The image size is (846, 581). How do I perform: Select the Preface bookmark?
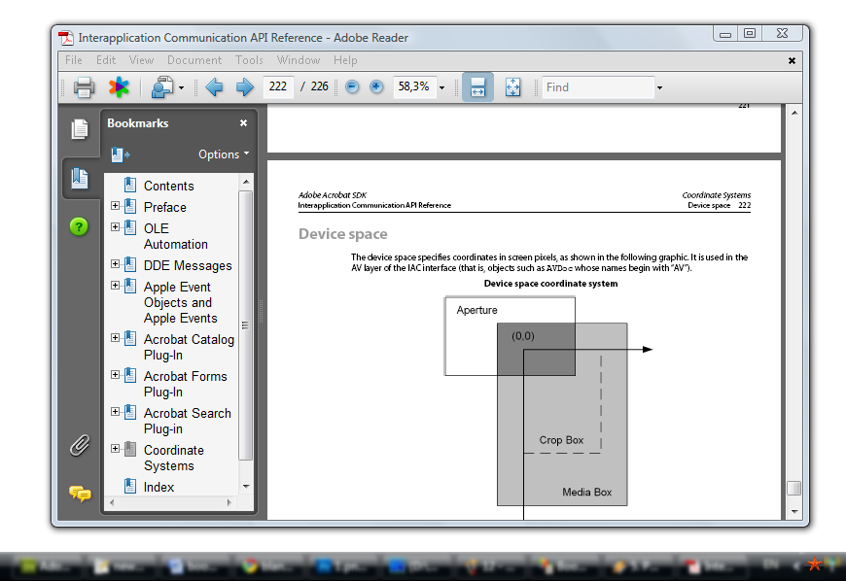pos(165,208)
